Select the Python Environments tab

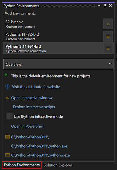pyautogui.click(x=22, y=165)
